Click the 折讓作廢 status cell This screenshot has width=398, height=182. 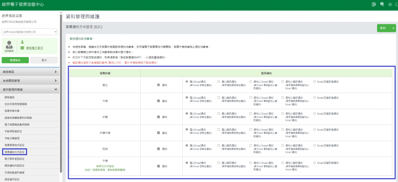(105, 133)
